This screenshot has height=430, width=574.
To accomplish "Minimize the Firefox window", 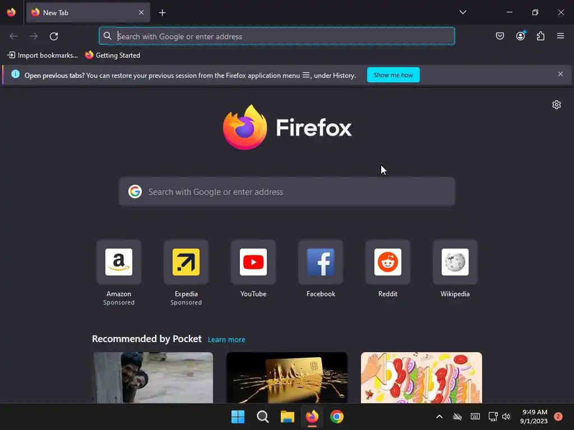I will (509, 12).
